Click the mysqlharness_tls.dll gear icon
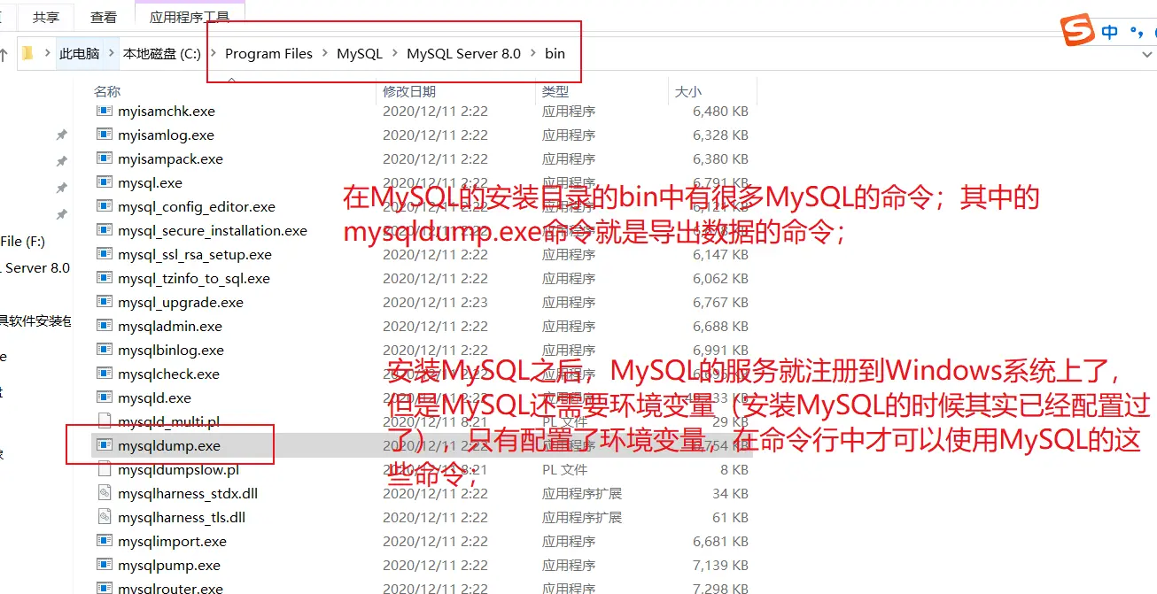Viewport: 1157px width, 594px height. [x=104, y=518]
